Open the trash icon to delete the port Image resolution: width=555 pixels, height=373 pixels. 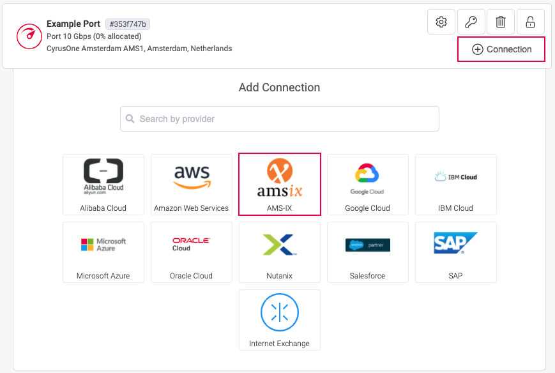pyautogui.click(x=501, y=21)
